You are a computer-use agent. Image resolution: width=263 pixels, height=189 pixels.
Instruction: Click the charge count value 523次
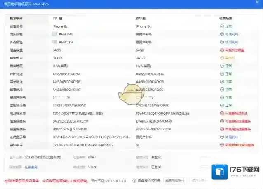(92, 167)
